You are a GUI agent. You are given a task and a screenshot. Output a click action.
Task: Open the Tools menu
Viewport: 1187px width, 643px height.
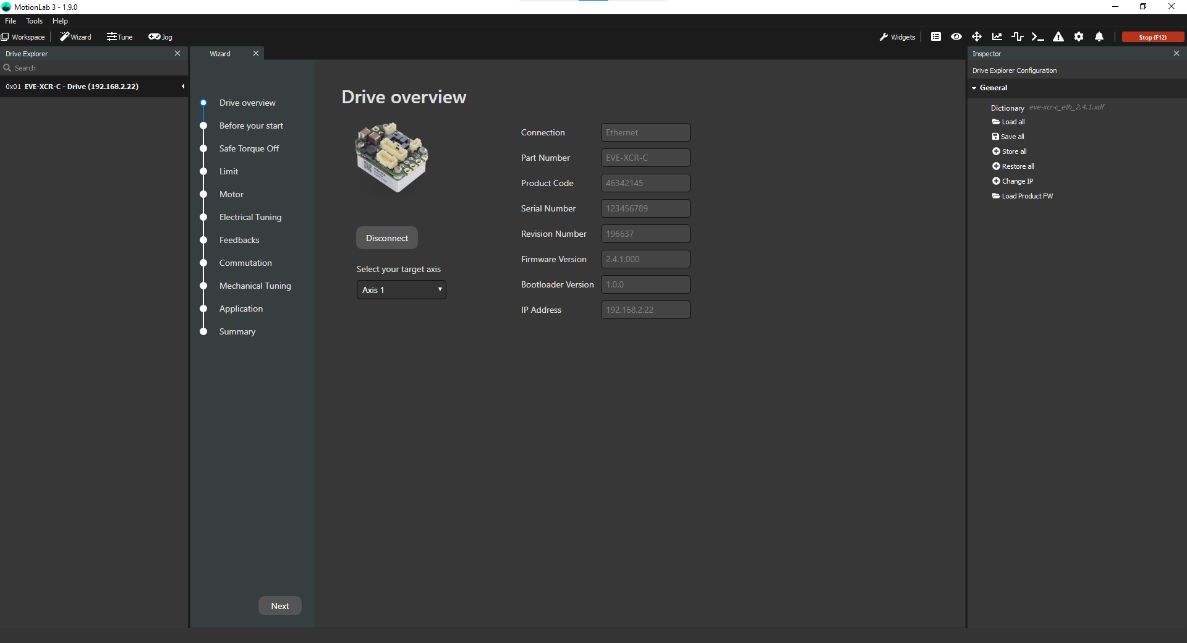click(34, 21)
